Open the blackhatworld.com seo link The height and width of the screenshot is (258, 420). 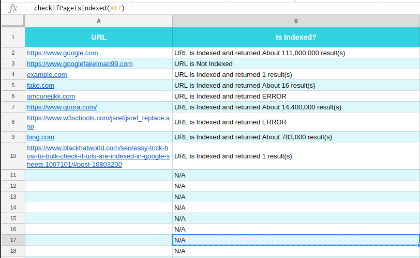pyautogui.click(x=98, y=156)
